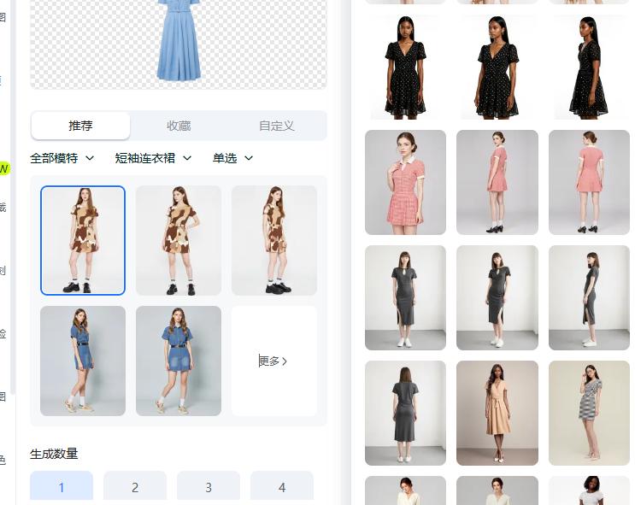The width and height of the screenshot is (635, 505).
Task: Open the black polka dot dress angled view
Action: pyautogui.click(x=497, y=68)
